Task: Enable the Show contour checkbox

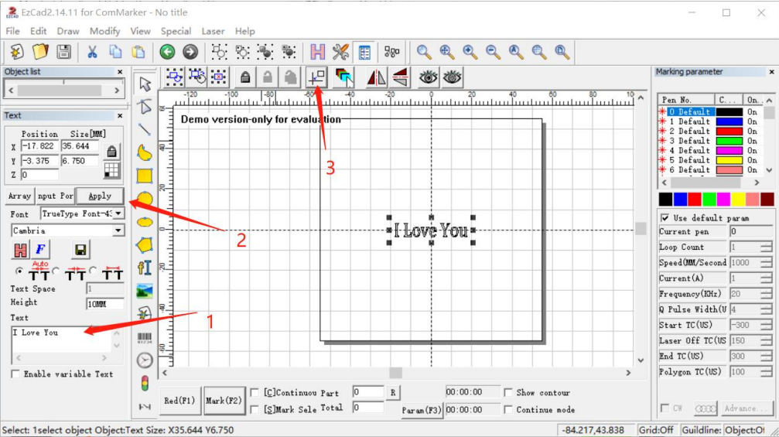Action: 508,393
